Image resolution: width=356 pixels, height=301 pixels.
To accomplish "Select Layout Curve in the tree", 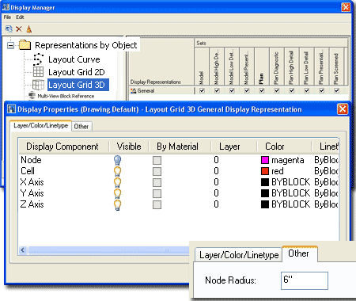I will pyautogui.click(x=74, y=59).
